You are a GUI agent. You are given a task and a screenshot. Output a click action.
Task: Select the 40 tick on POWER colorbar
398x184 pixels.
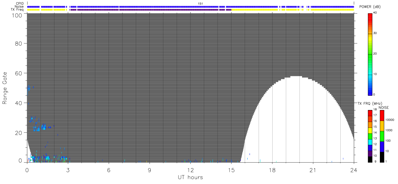[375, 13]
